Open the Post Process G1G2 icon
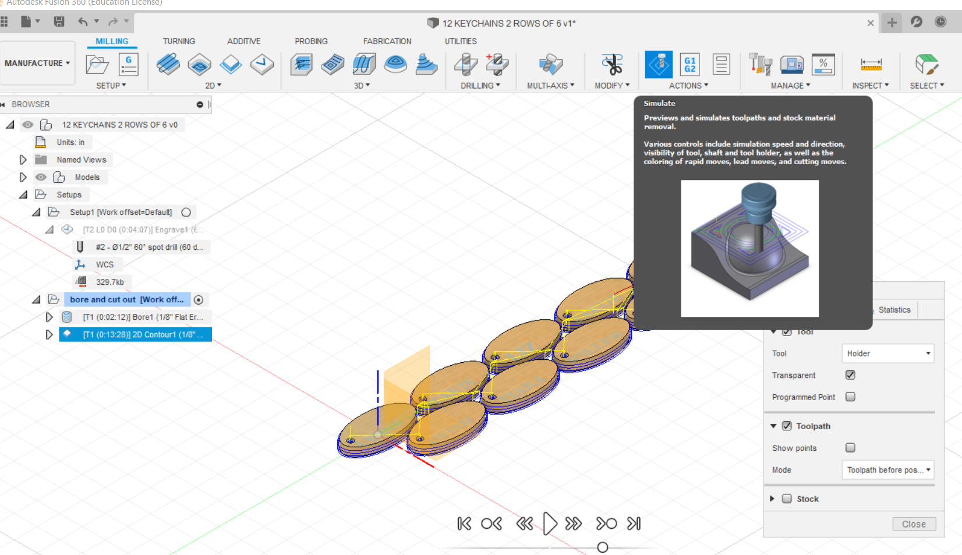The image size is (962, 555). pos(689,64)
